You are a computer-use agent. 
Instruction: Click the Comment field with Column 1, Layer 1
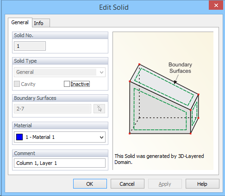pyautogui.click(x=60, y=163)
